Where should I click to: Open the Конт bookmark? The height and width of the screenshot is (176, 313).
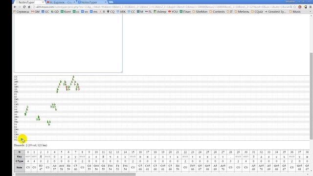[66, 12]
